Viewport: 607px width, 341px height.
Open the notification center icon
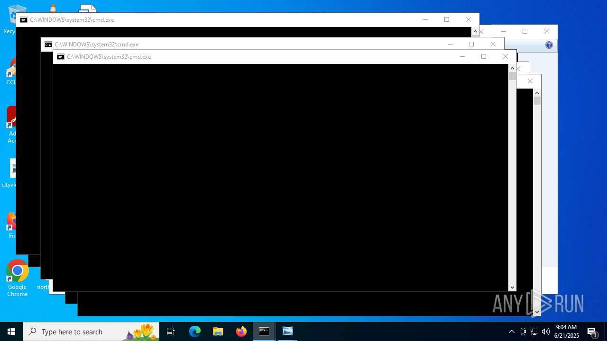click(x=593, y=332)
